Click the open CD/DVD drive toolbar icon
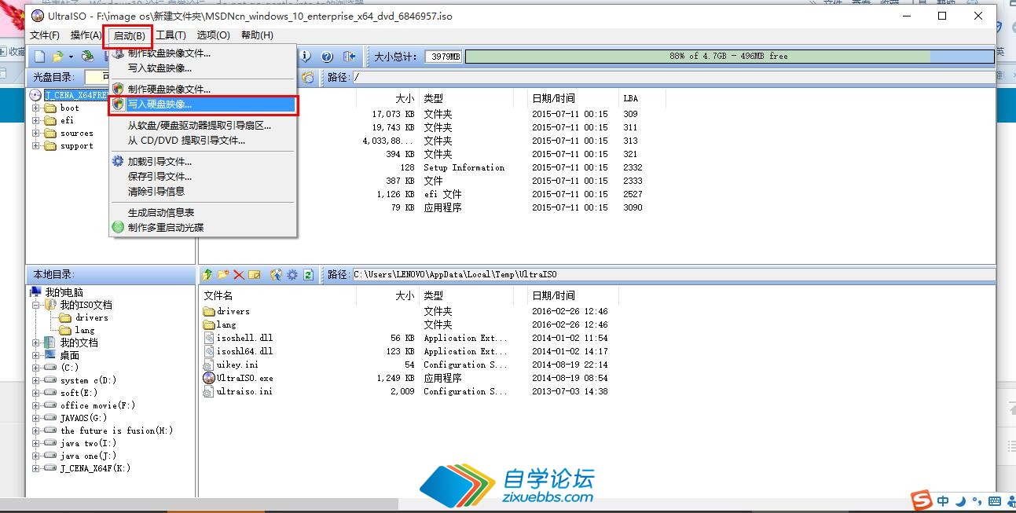 (x=88, y=57)
